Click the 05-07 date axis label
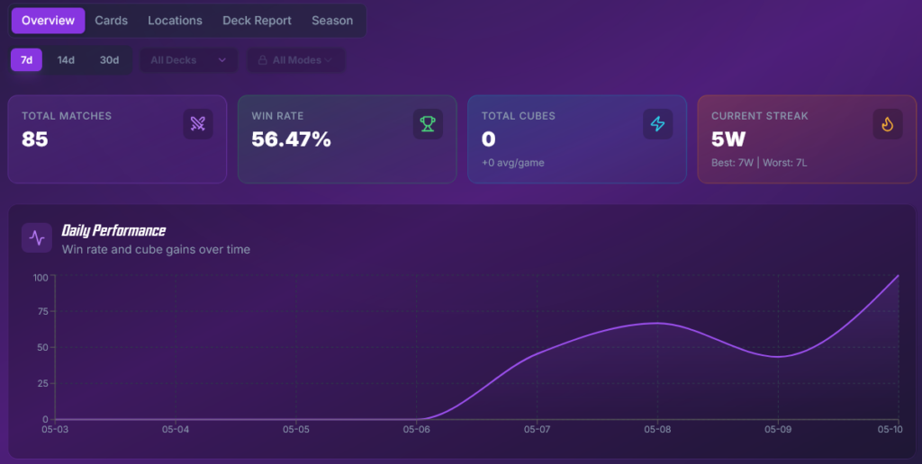This screenshot has width=922, height=464. [x=537, y=429]
